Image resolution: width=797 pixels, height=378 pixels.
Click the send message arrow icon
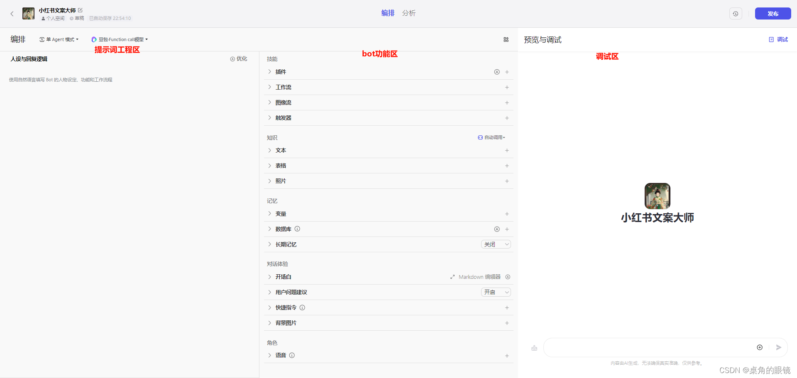tap(778, 347)
